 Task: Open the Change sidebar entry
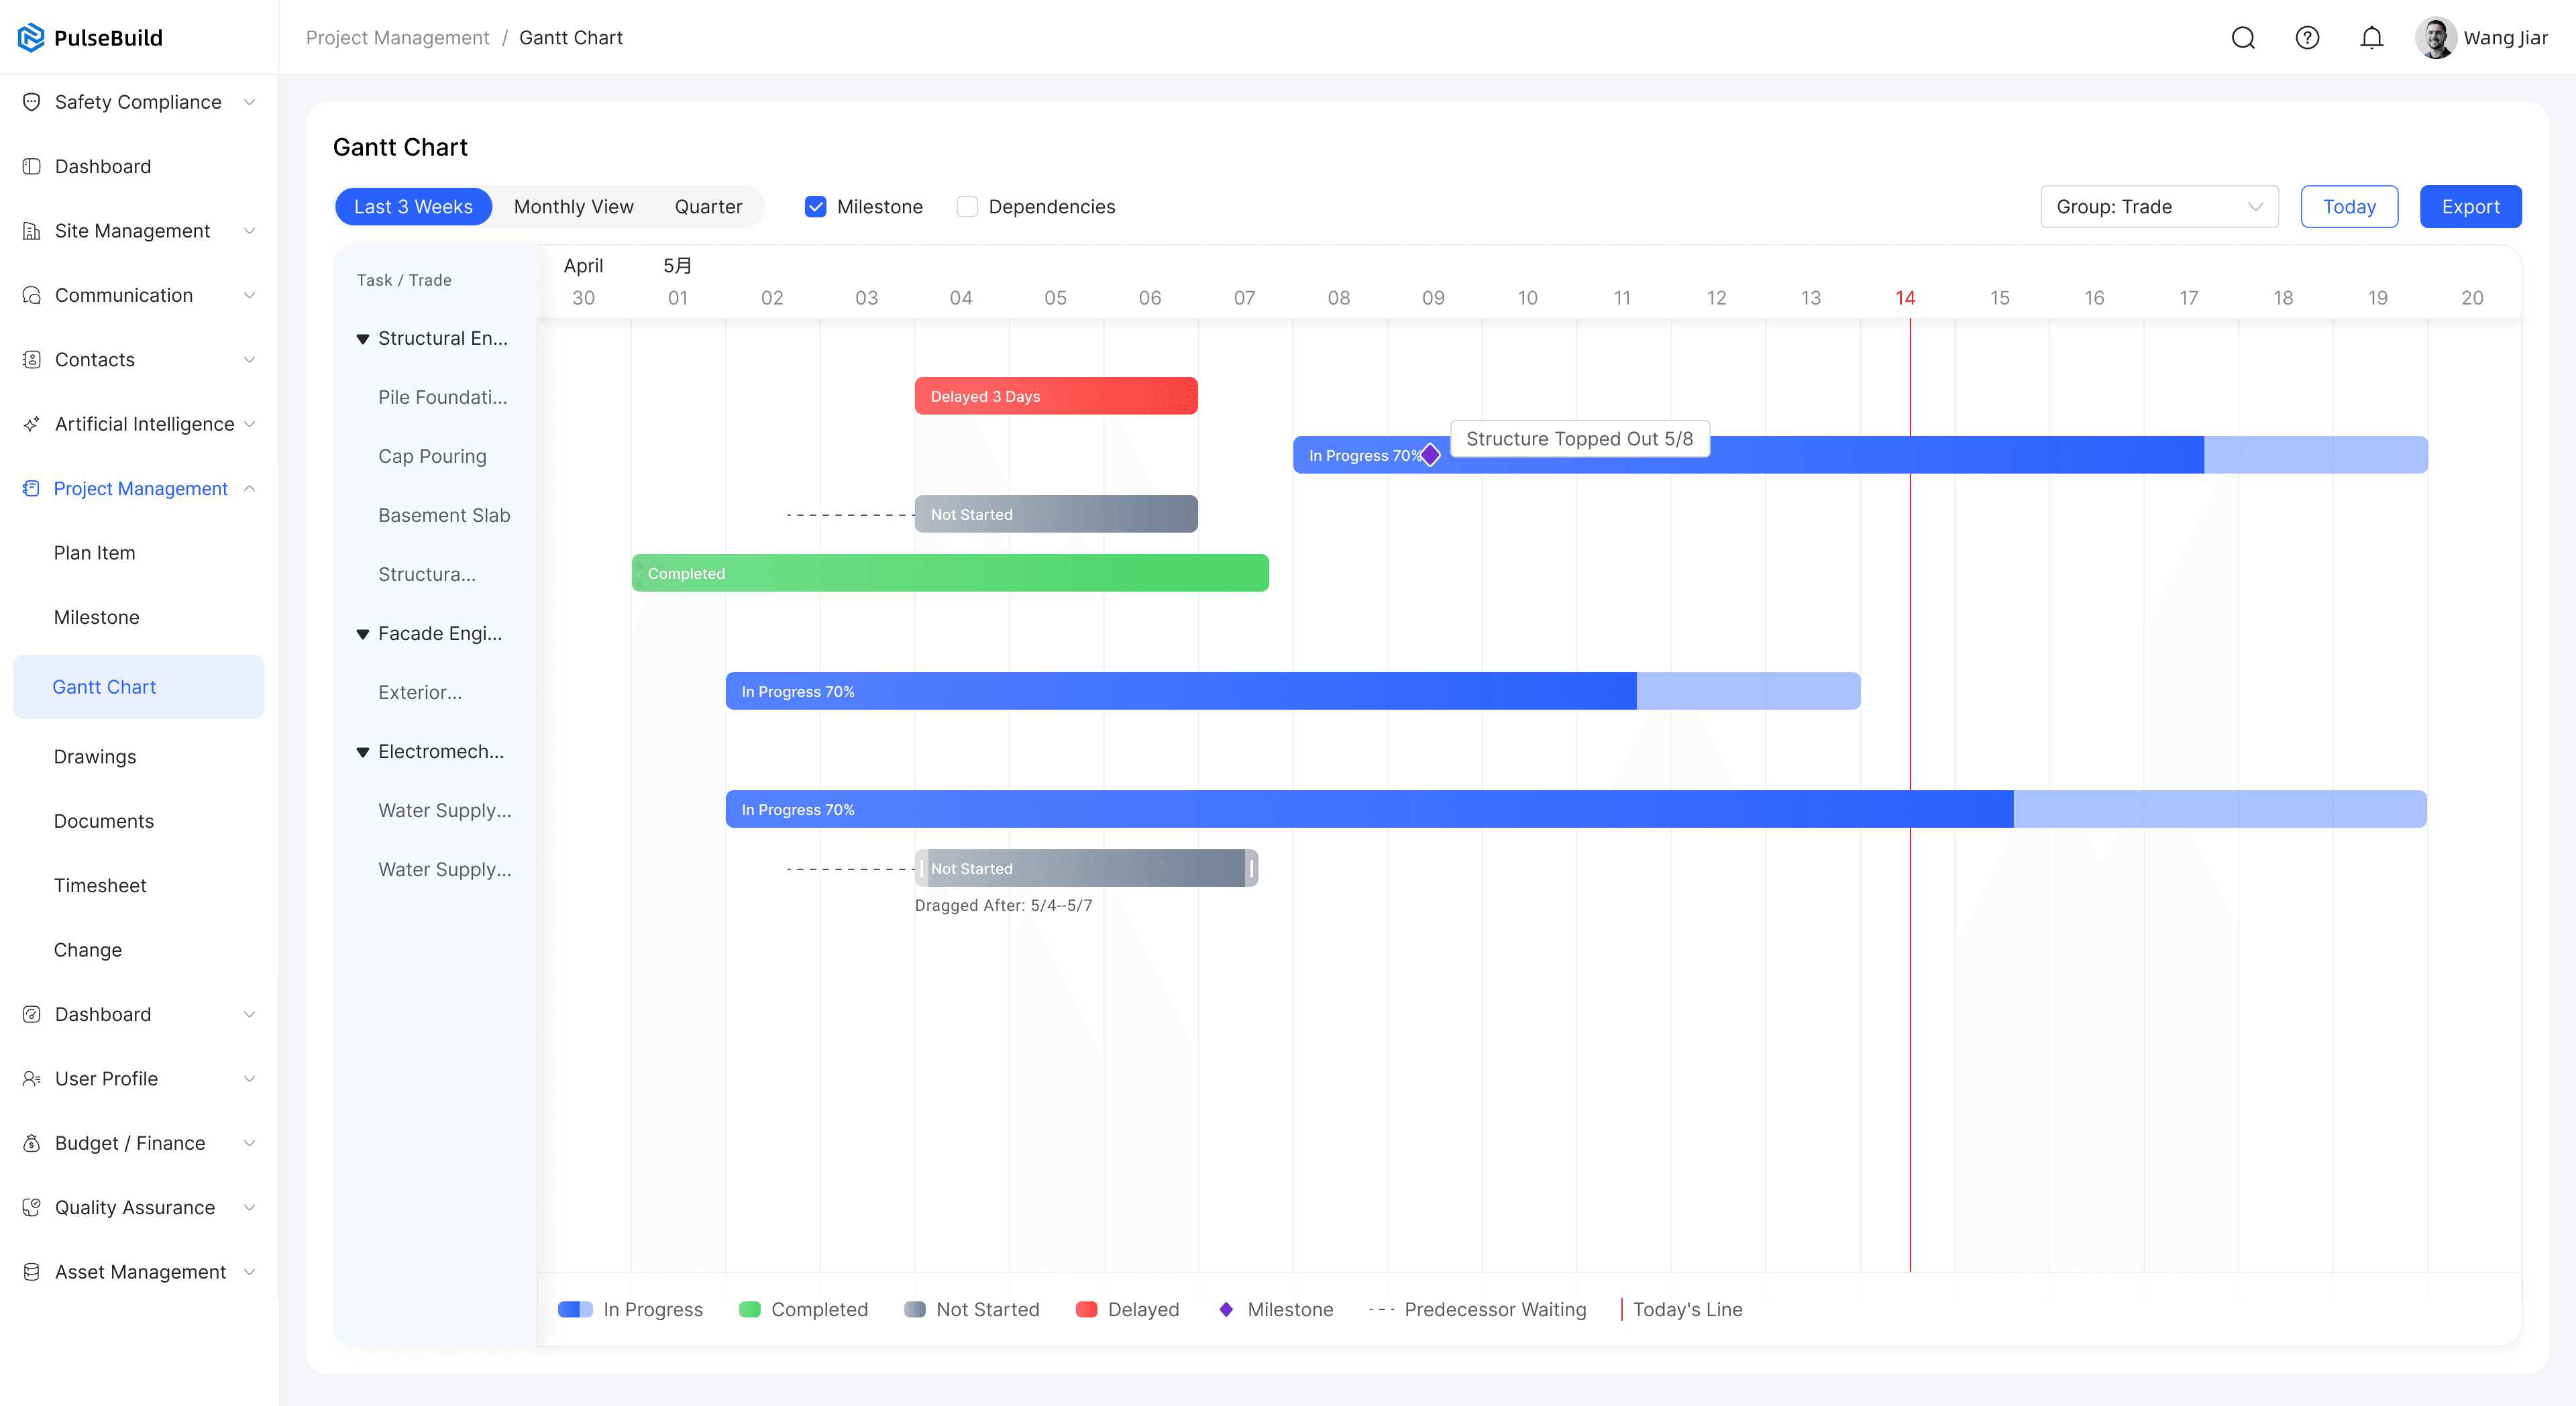tap(88, 950)
